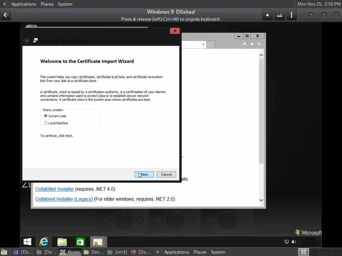Screen dimensions: 342x256
Task: Open the Collabnet Installer (Legacy) link
Action: 64,199
